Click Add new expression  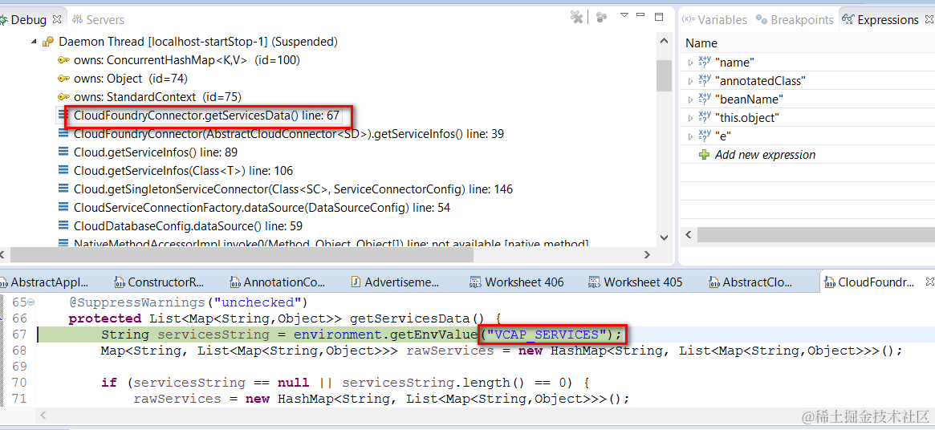(x=765, y=155)
